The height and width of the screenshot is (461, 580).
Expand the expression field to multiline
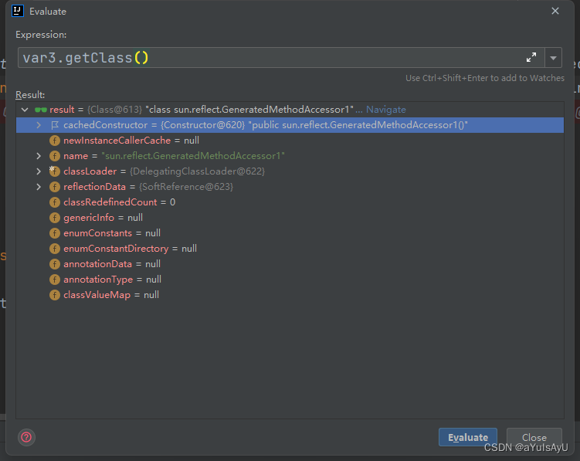(x=531, y=57)
